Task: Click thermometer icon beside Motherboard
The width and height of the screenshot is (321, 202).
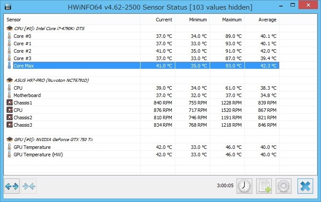Action: (x=9, y=95)
